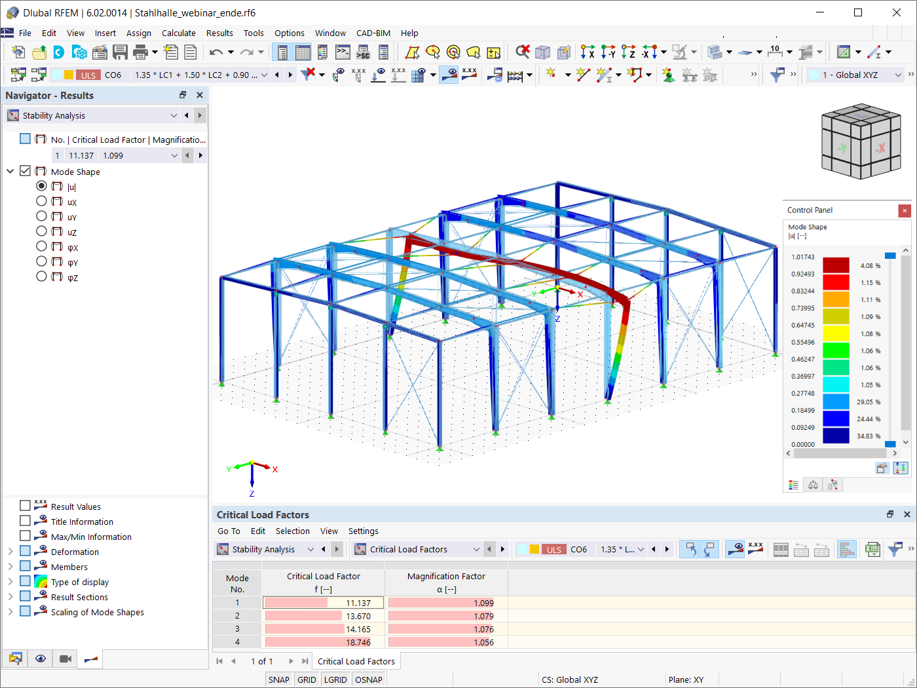Select the Critical Load Factor cell showing 11.137
This screenshot has height=688, width=917.
click(323, 602)
